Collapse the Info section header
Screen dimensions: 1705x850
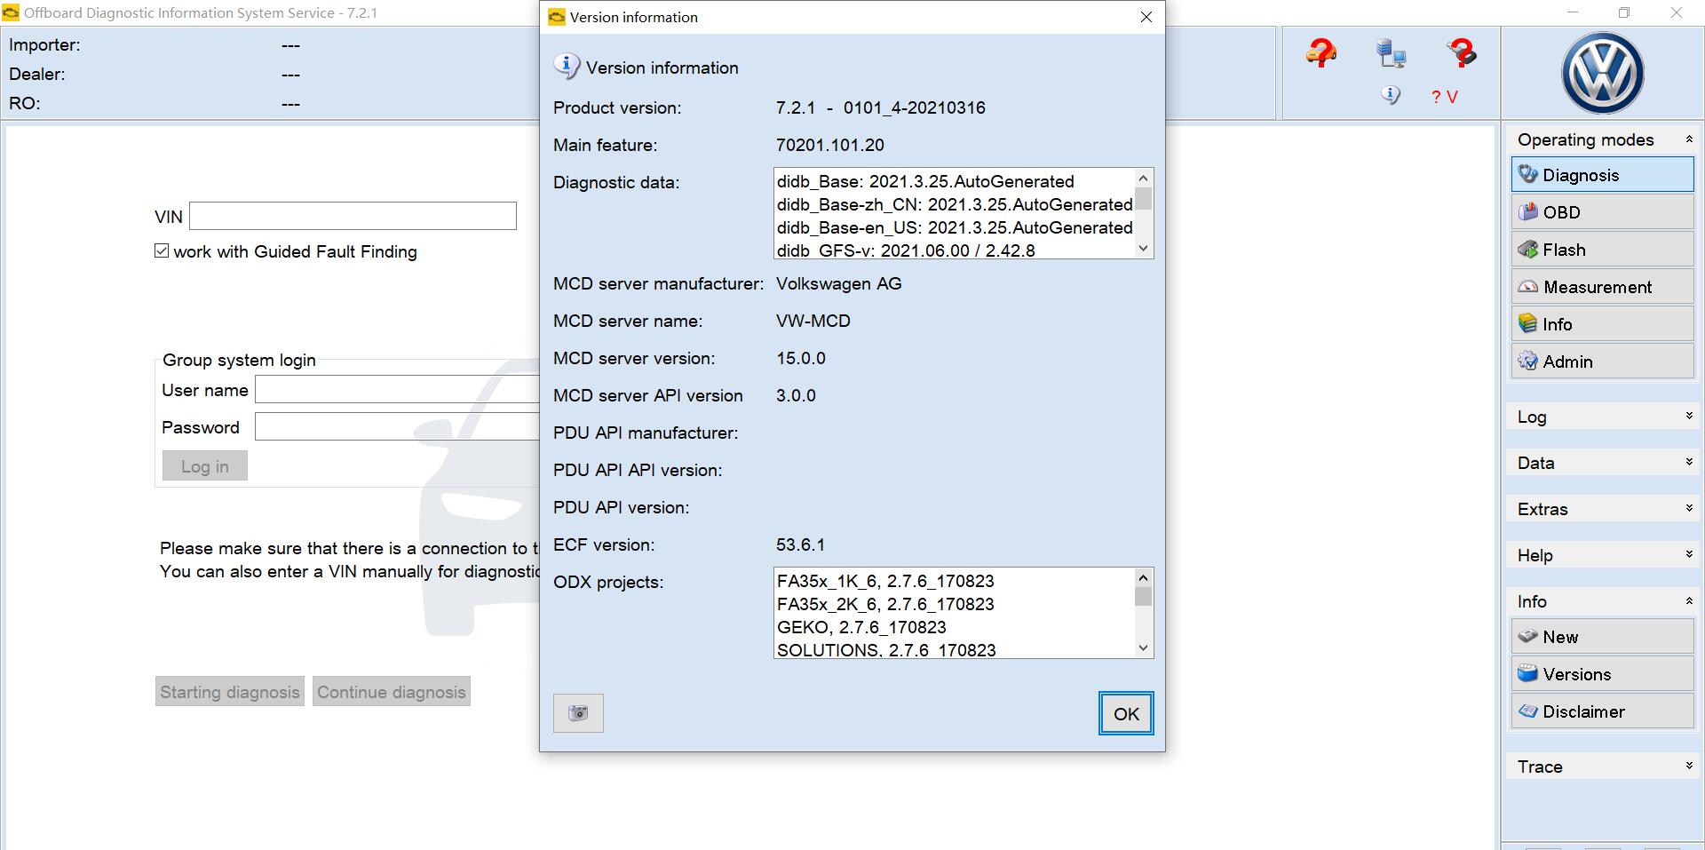tap(1603, 601)
